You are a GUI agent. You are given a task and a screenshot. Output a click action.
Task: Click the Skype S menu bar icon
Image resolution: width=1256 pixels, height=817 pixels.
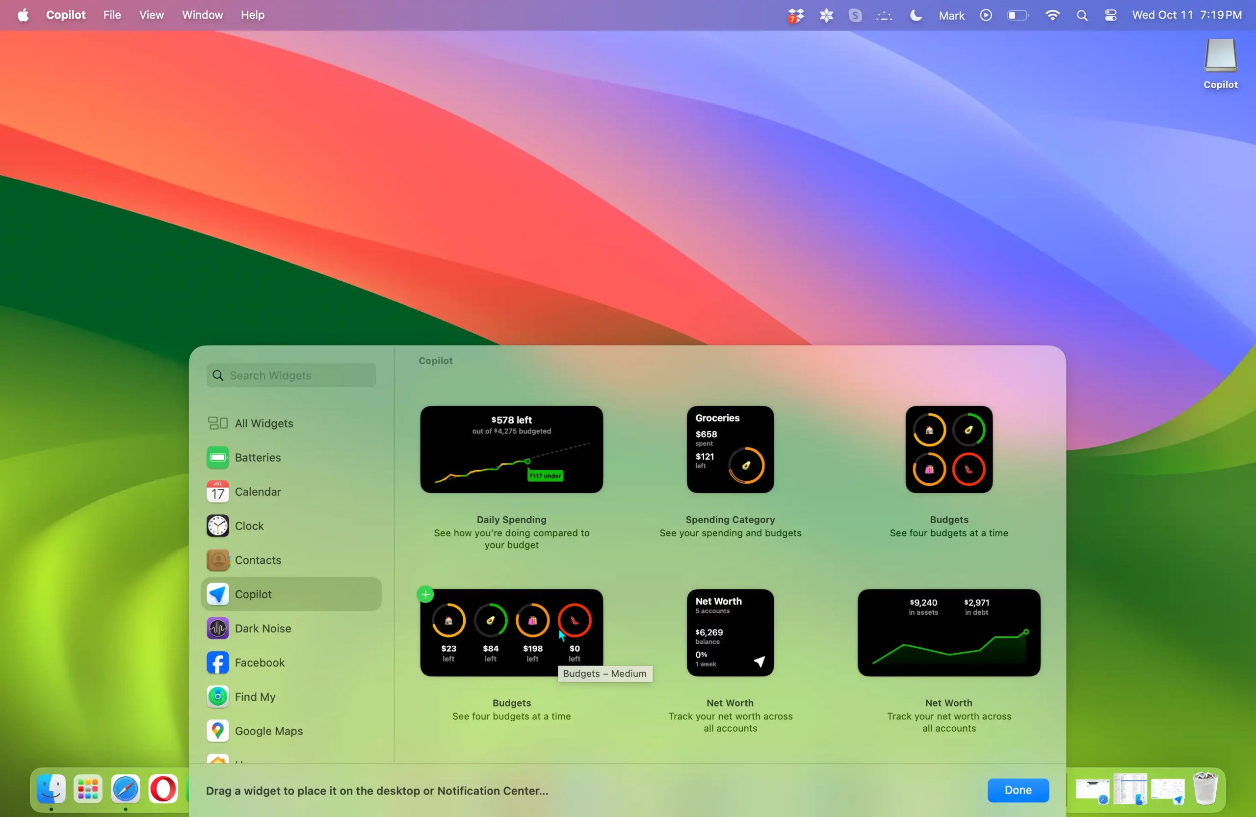coord(855,15)
